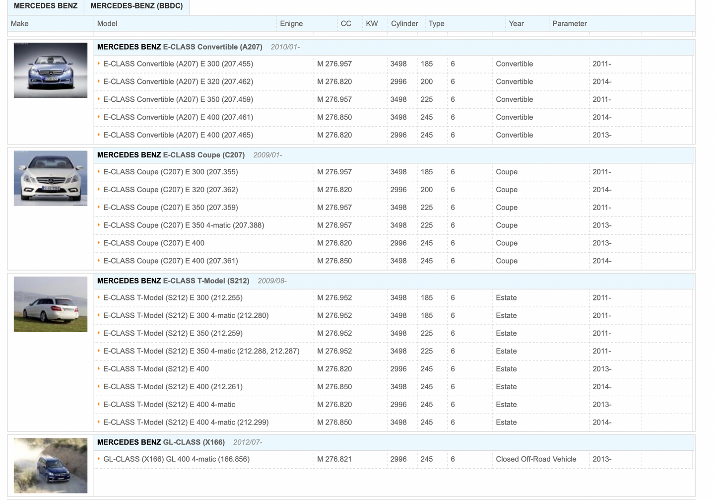Open E-CLASS Convertible (A207) E 300 (207.455)
Image resolution: width=717 pixels, height=500 pixels.
pos(178,64)
